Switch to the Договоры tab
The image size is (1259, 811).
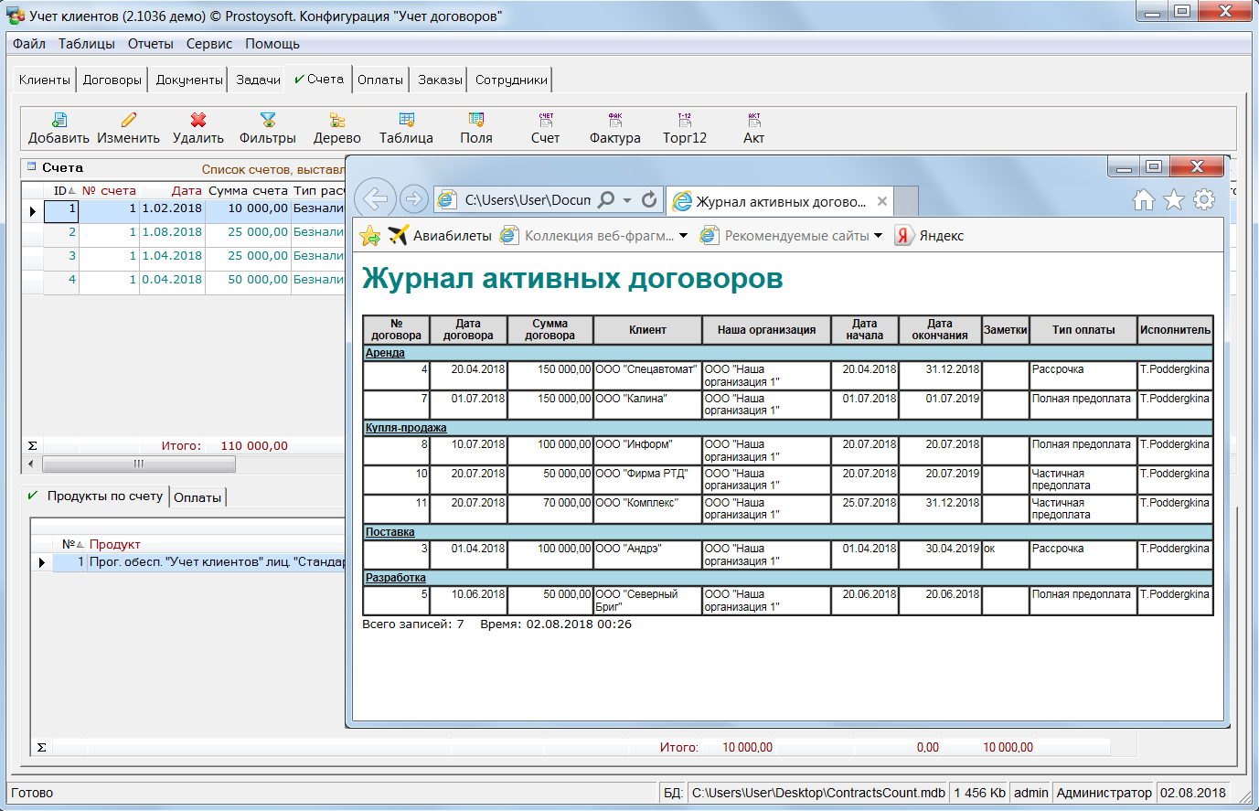pos(112,80)
